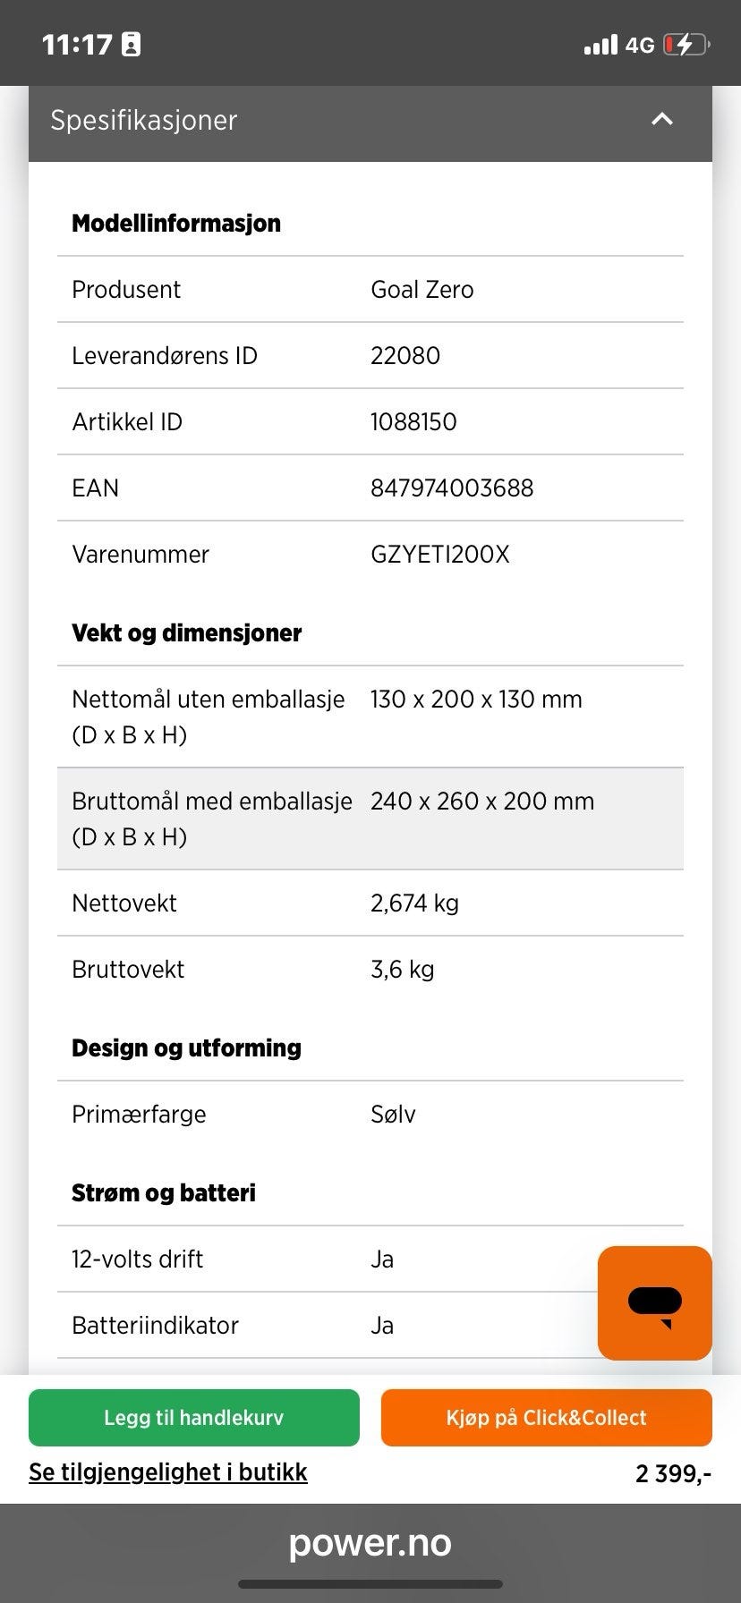Click Kjøp på Click&Collect button

[547, 1418]
